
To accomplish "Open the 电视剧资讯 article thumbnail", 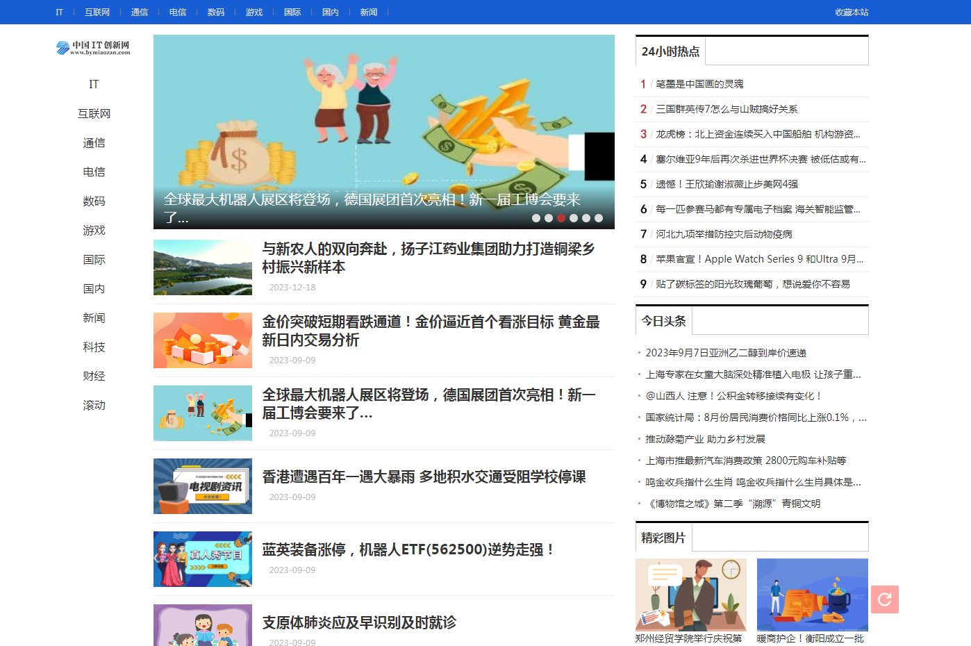I will 203,486.
